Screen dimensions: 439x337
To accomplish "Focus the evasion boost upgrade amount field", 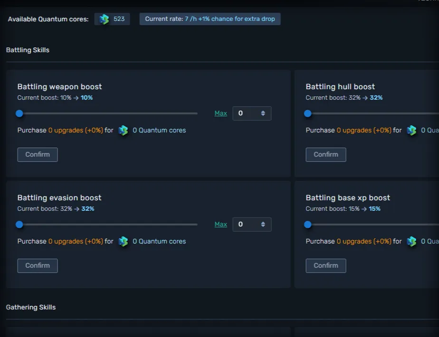I will pos(247,225).
